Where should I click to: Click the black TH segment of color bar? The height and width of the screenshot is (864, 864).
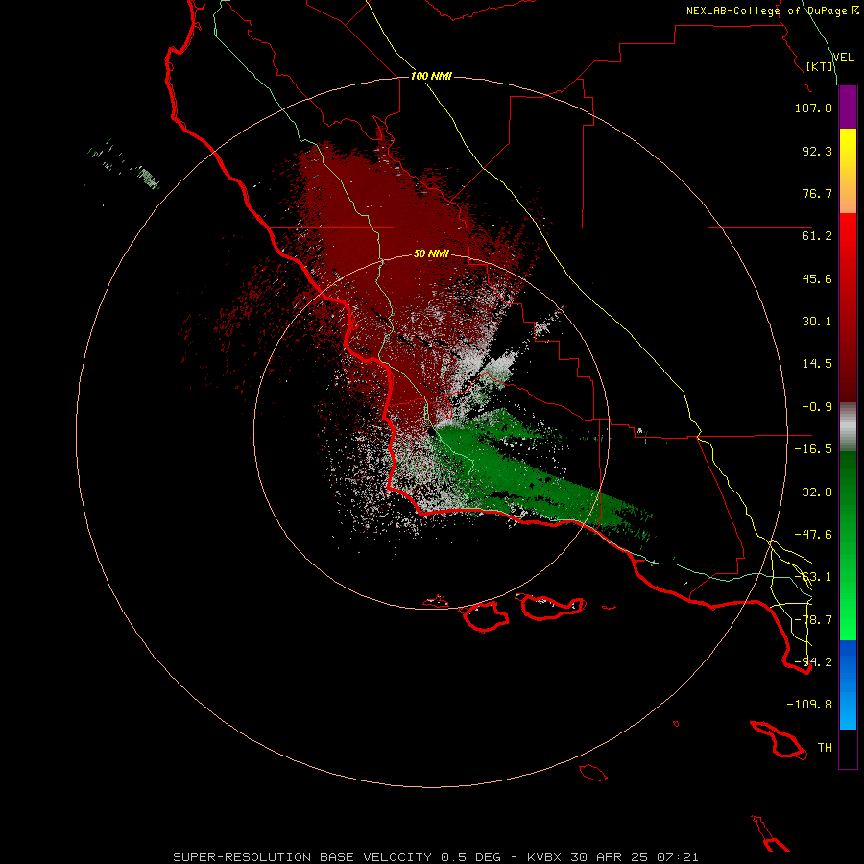848,749
